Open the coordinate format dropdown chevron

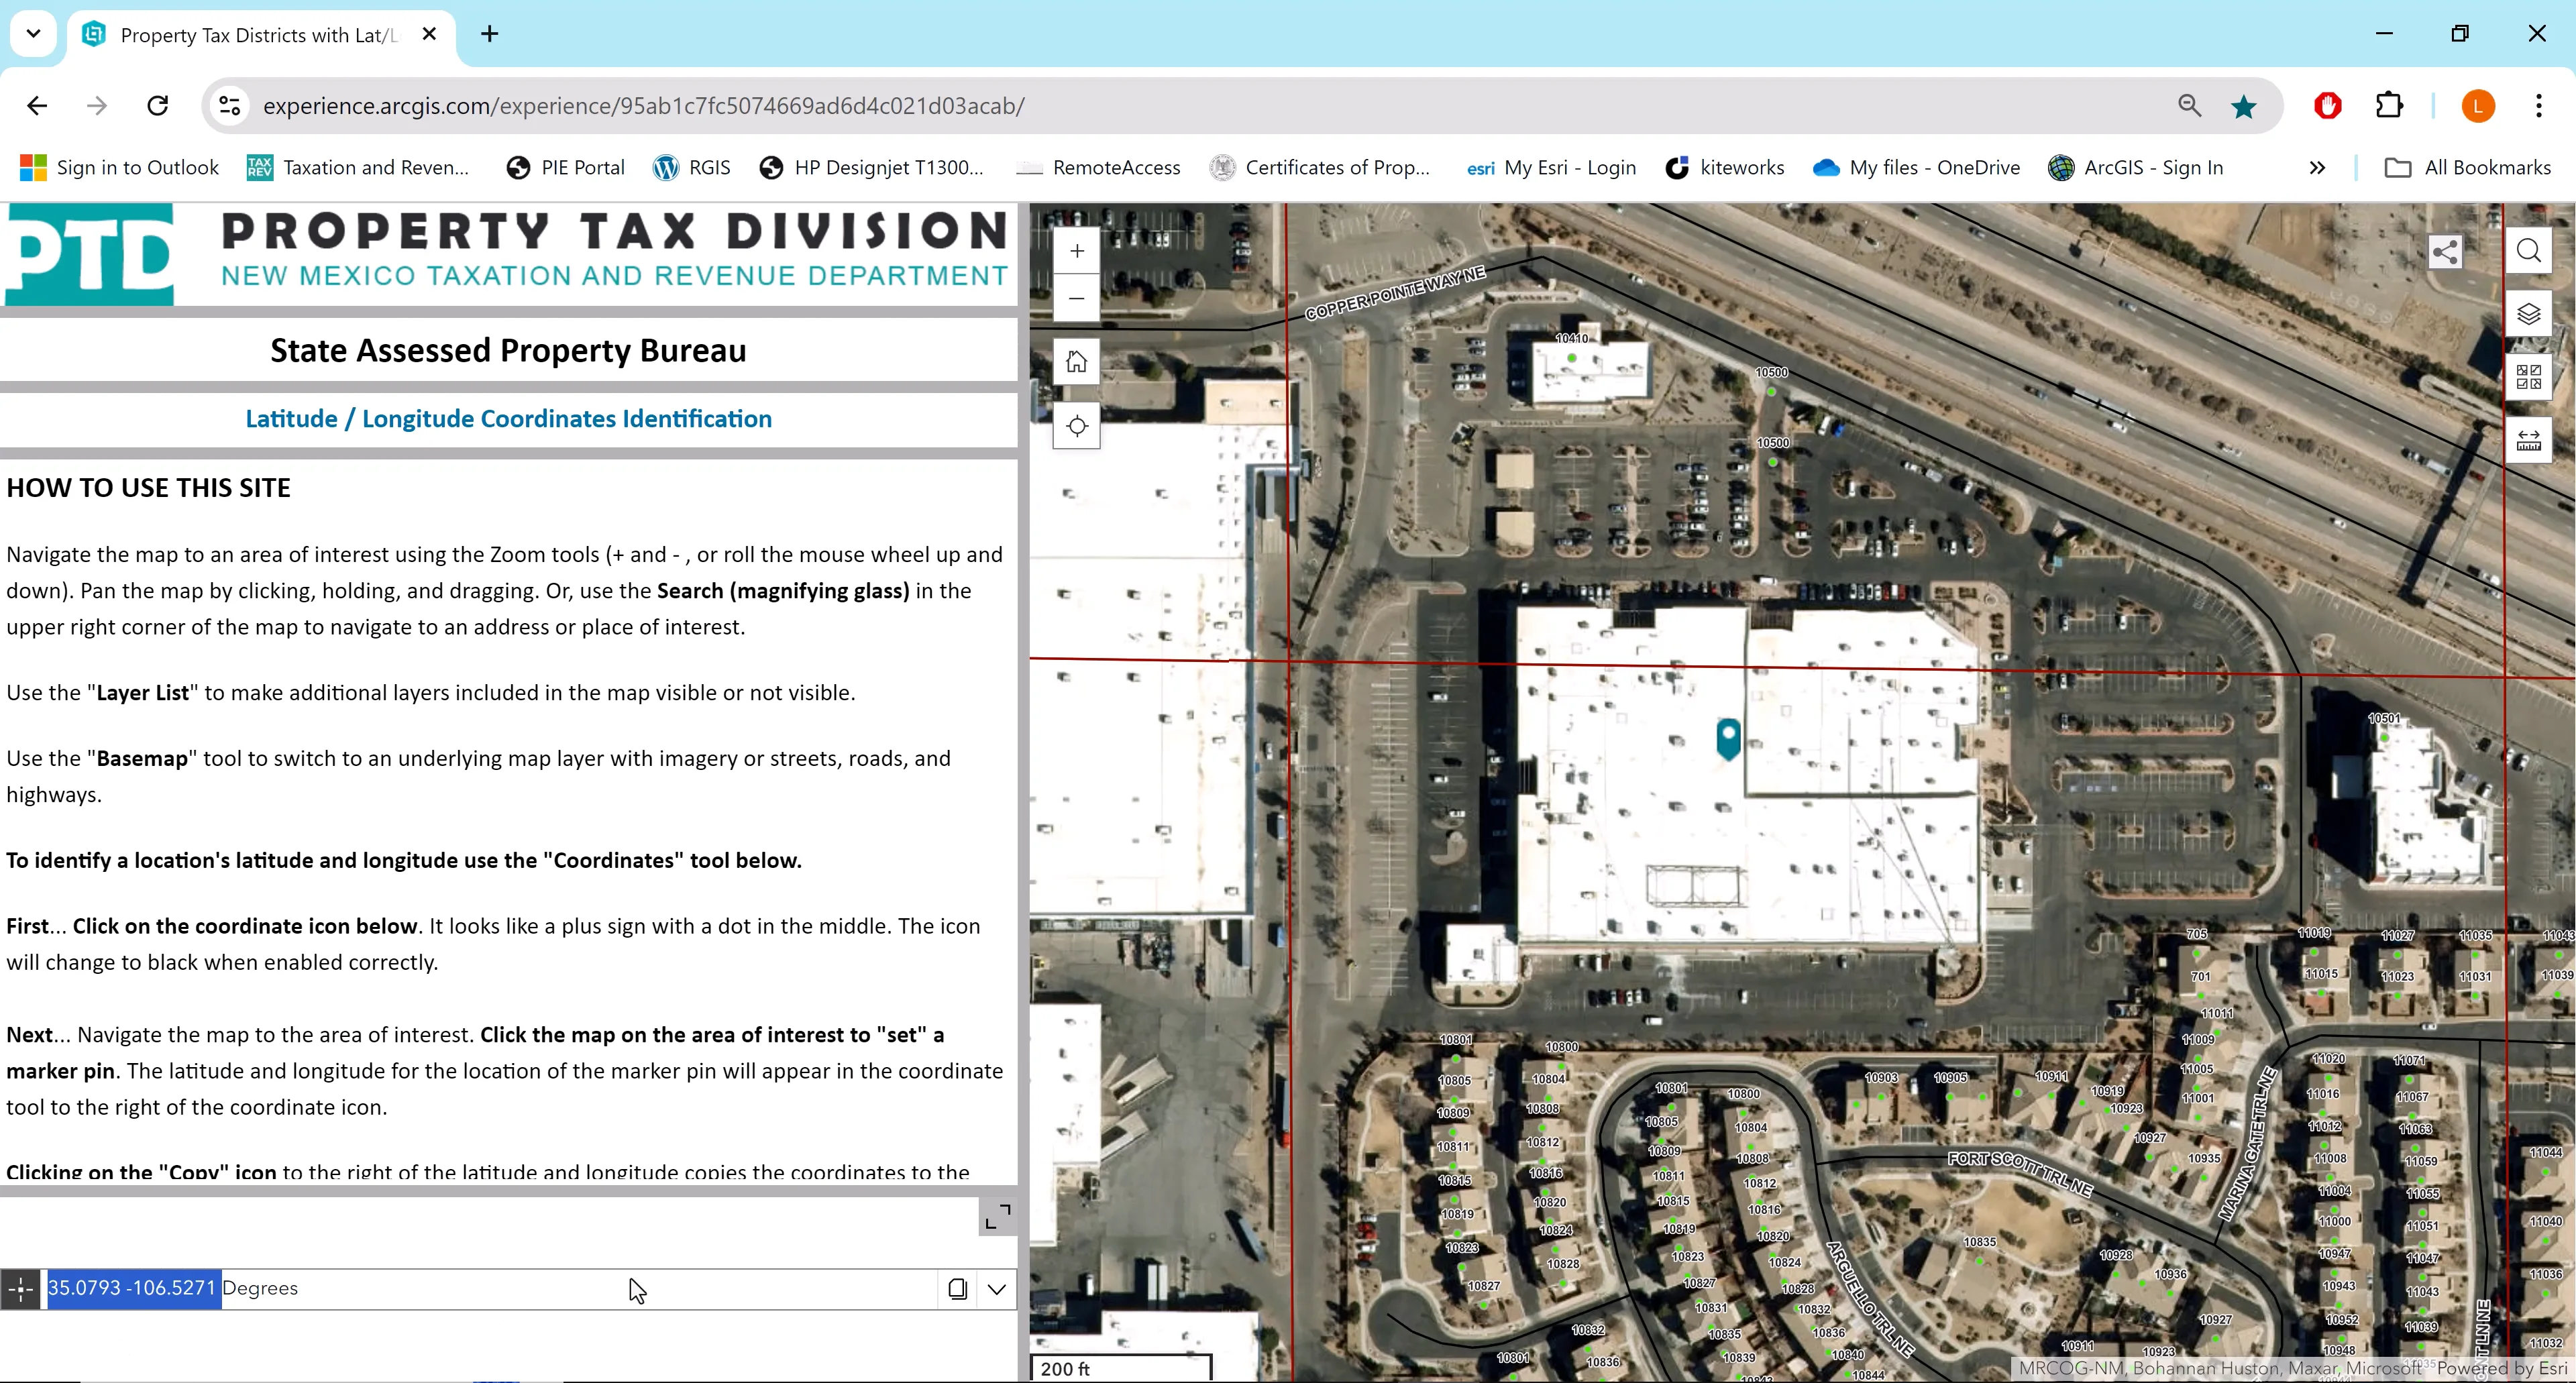pos(996,1289)
